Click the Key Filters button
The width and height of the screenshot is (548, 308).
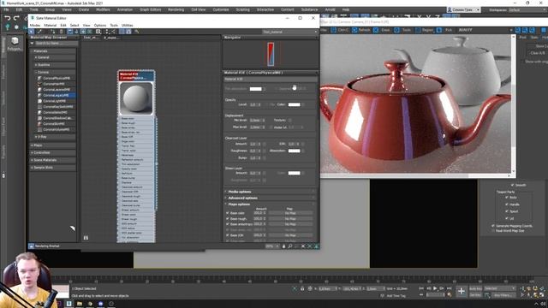point(503,295)
